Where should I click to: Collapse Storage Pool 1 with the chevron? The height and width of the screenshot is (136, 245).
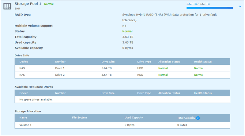coord(240,6)
